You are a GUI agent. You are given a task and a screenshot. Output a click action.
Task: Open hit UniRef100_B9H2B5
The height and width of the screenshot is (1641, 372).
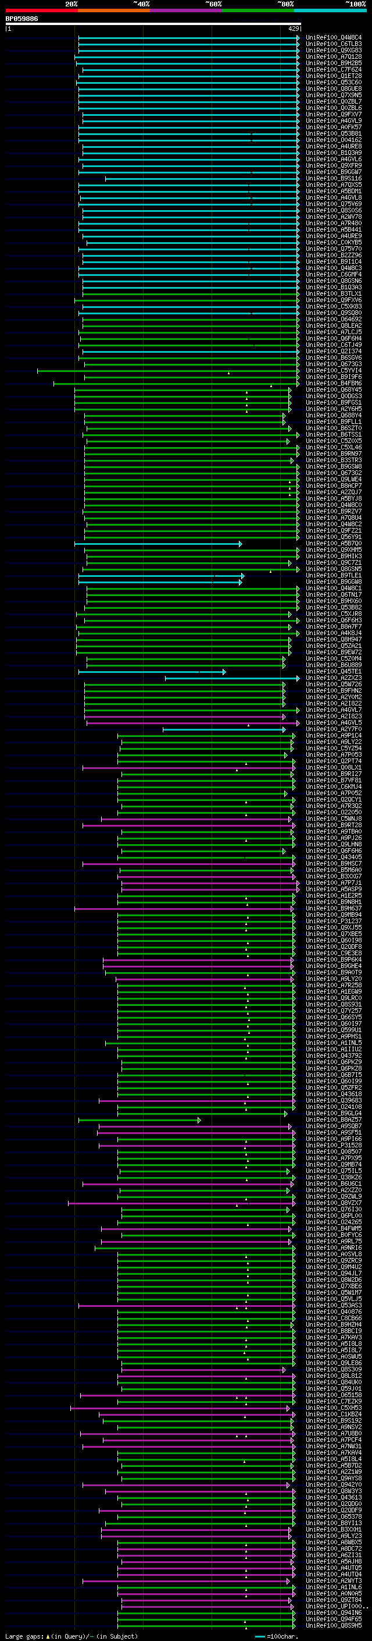334,63
